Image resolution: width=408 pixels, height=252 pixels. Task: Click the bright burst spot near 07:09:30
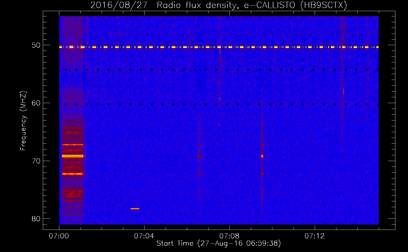262,156
